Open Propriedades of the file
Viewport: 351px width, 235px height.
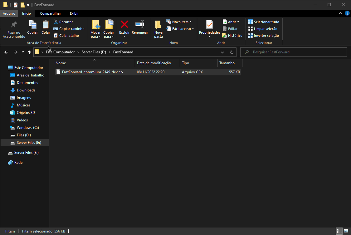pos(210,29)
